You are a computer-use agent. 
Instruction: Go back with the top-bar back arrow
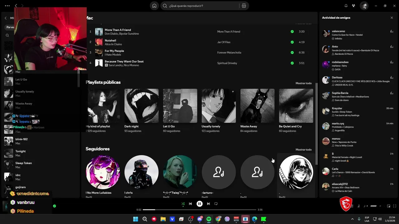tap(16, 6)
